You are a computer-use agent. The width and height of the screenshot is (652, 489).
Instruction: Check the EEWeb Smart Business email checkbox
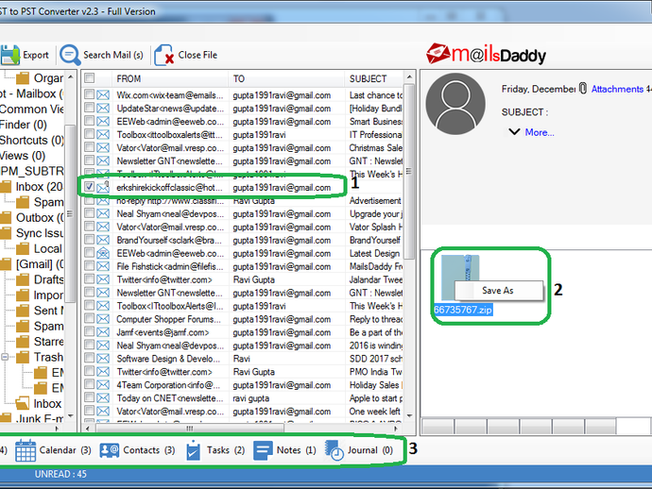(89, 121)
